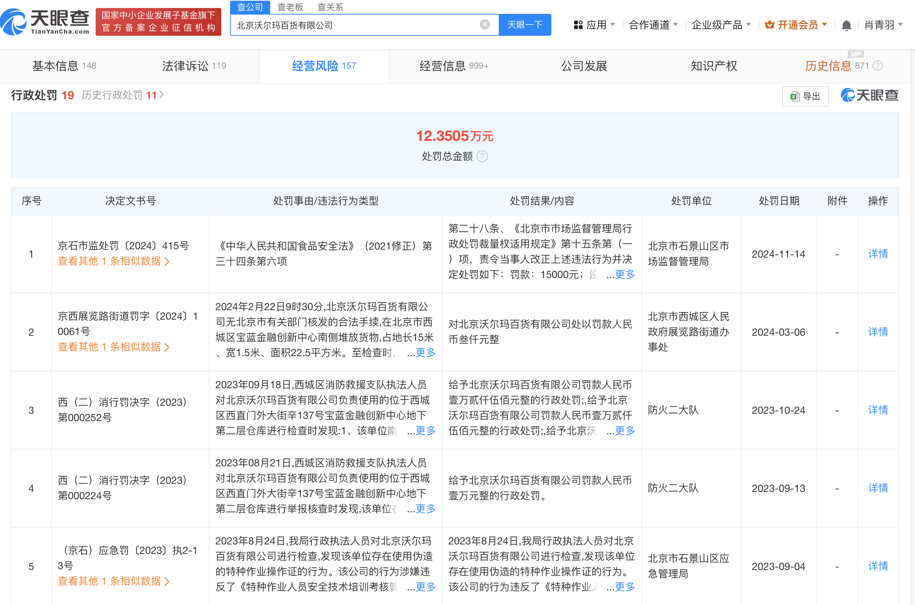Click the company name search input field
Image resolution: width=915 pixels, height=605 pixels.
coord(355,25)
